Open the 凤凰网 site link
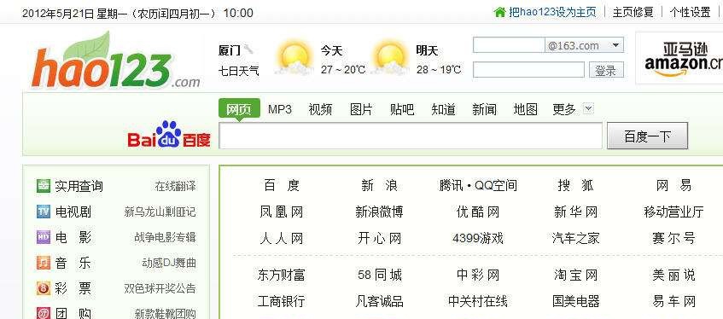 tap(282, 212)
